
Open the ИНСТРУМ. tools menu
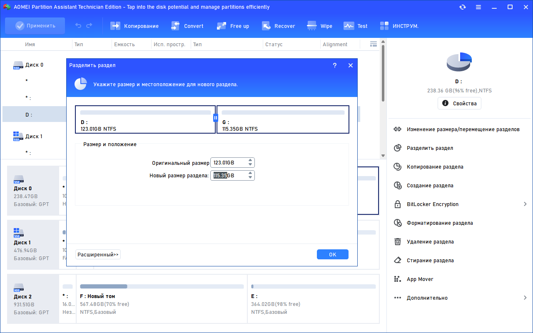pos(399,26)
